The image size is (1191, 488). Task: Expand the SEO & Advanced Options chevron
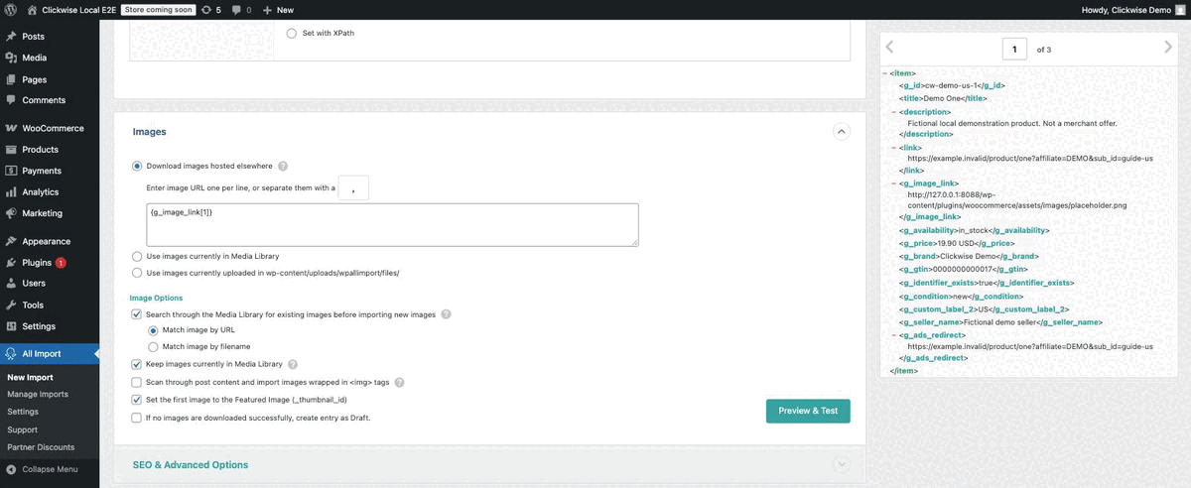[842, 464]
